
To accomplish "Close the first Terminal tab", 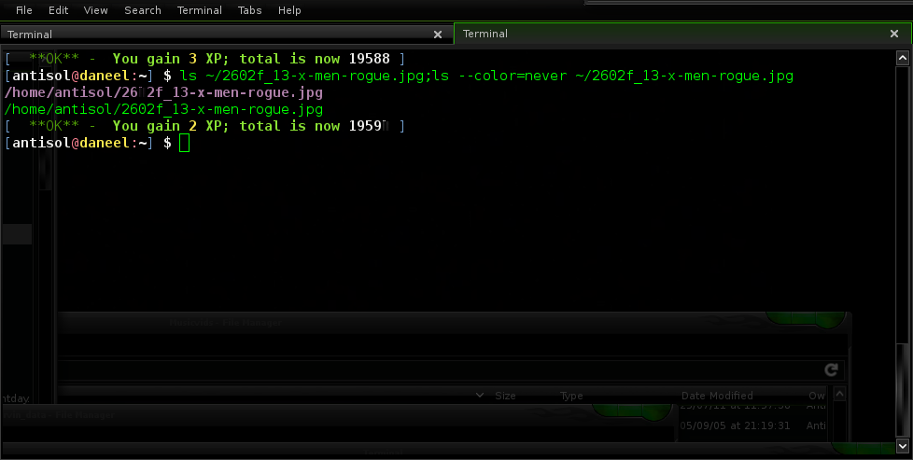I will click(438, 35).
